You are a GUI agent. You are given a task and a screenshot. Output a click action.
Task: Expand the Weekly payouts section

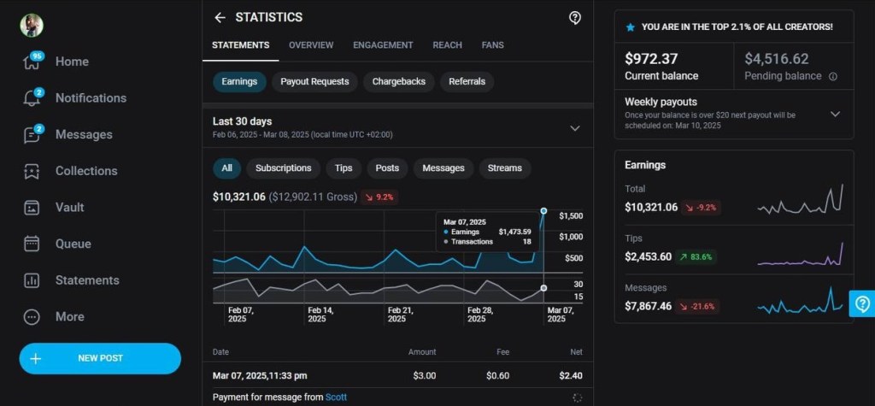(835, 114)
